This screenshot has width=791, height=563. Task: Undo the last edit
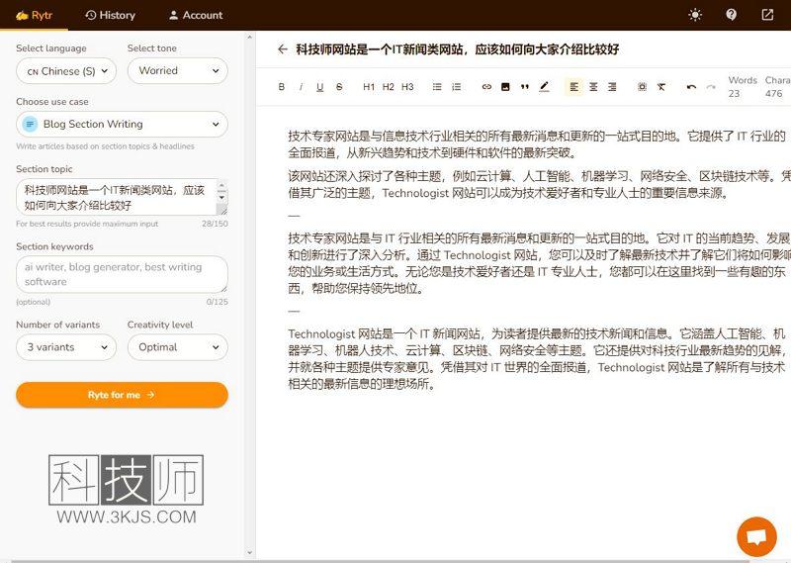pos(691,87)
